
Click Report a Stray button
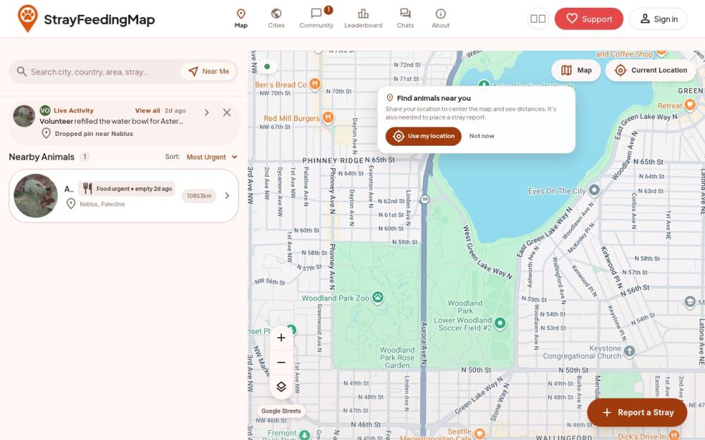637,412
